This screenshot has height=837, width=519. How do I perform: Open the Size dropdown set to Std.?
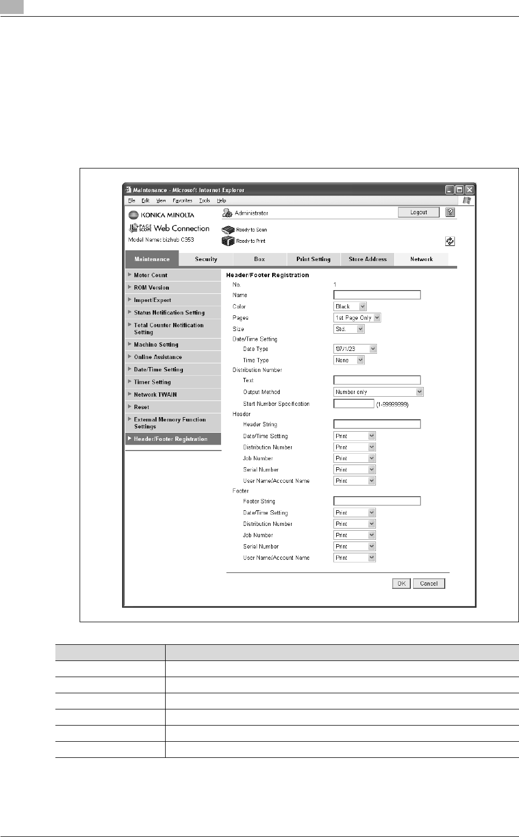(x=349, y=329)
